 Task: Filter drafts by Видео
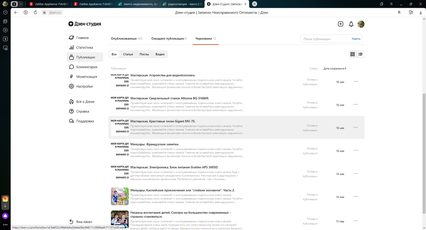160,54
